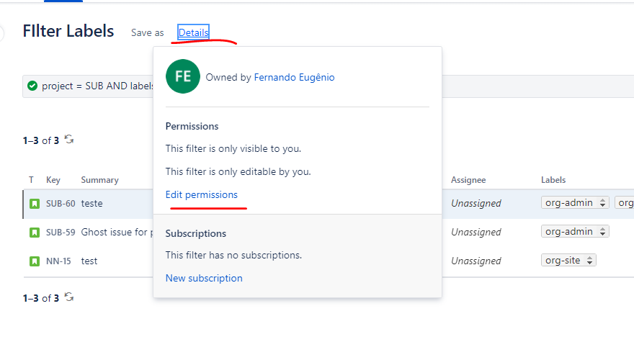The width and height of the screenshot is (634, 360).
Task: Click the top refresh results icon
Action: tap(69, 140)
